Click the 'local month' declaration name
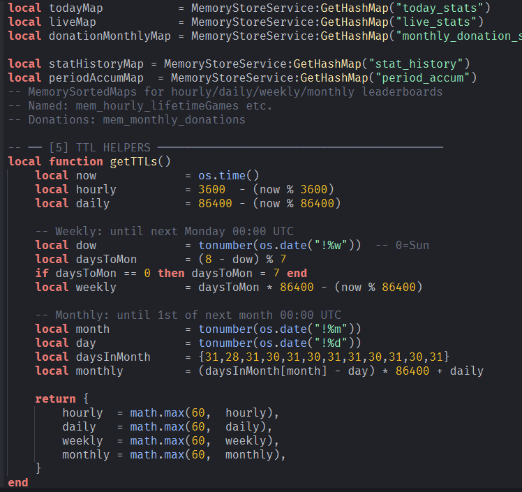The height and width of the screenshot is (492, 522). [93, 329]
